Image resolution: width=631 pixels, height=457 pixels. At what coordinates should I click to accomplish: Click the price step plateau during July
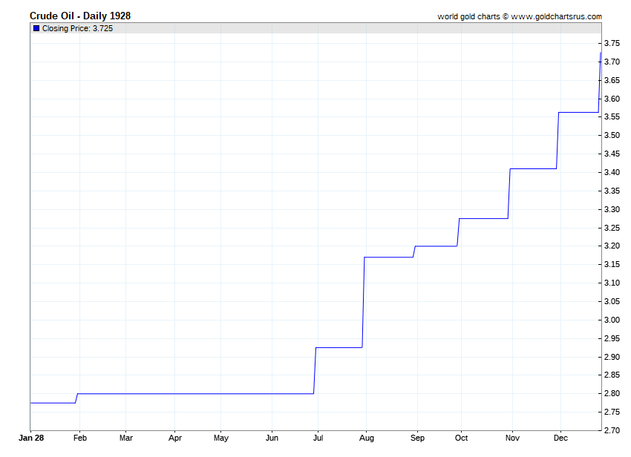[x=339, y=347]
